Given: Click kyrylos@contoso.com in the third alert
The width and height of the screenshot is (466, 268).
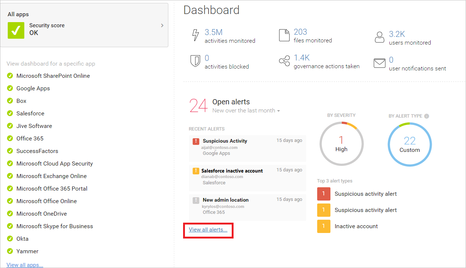Looking at the screenshot, I should 223,206.
